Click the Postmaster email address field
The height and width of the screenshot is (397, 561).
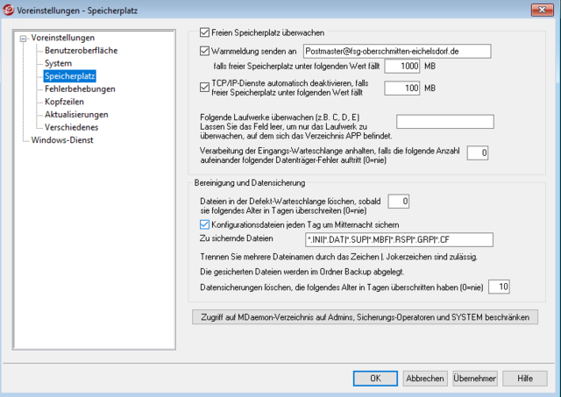click(399, 52)
